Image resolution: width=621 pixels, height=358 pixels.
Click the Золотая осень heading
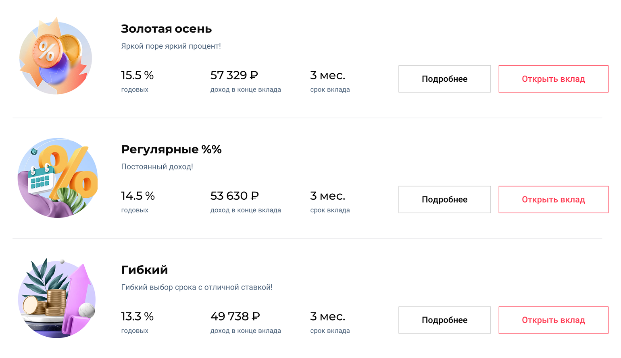pyautogui.click(x=166, y=29)
